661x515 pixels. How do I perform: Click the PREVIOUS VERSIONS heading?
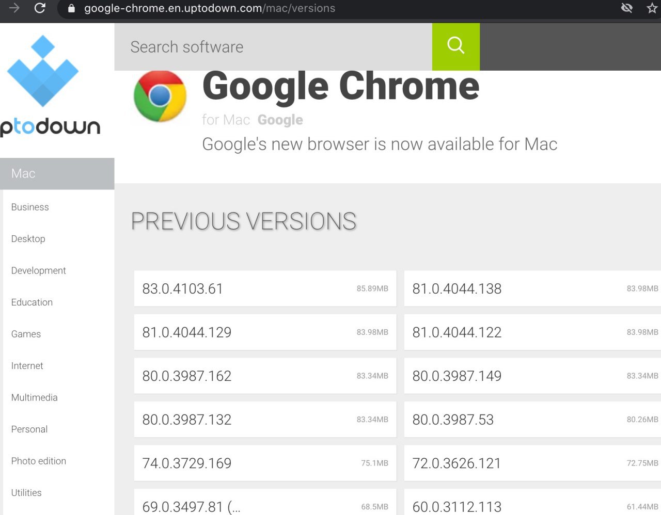pyautogui.click(x=244, y=221)
